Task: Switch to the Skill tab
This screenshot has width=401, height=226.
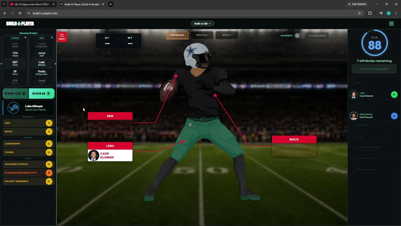Action: 227,35
